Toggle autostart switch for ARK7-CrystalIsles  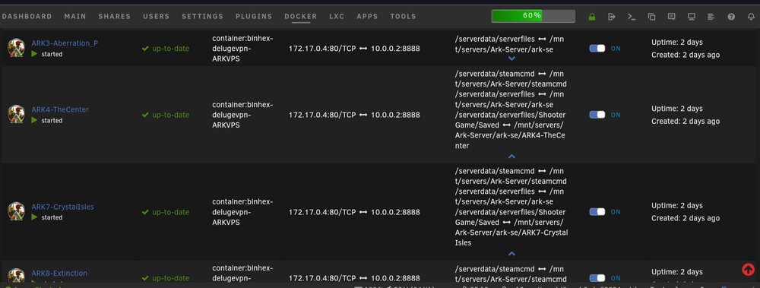point(597,212)
